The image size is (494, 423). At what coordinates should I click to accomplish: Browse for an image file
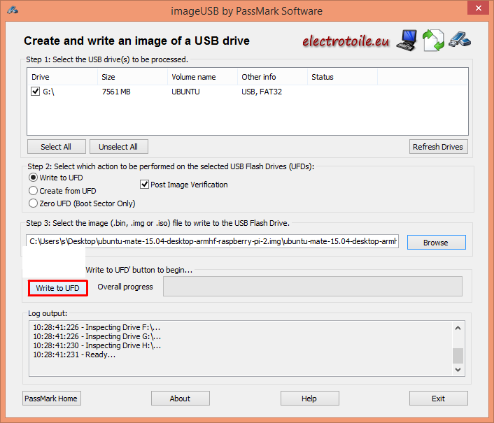(437, 243)
